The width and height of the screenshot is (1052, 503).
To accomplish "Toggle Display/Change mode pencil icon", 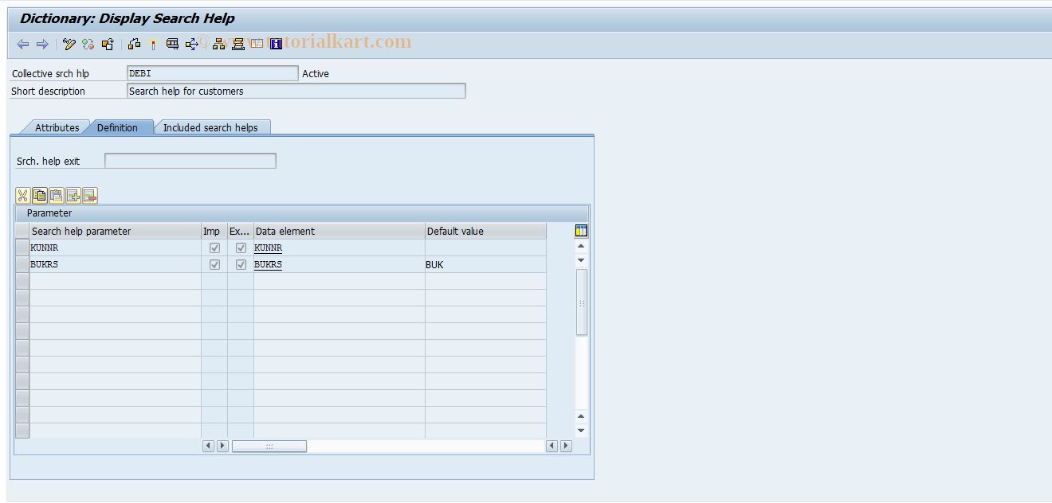I will pos(69,45).
